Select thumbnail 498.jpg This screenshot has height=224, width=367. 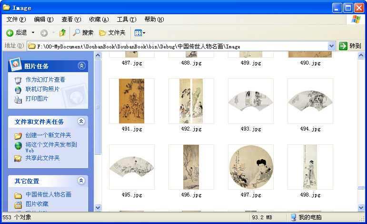coord(310,167)
